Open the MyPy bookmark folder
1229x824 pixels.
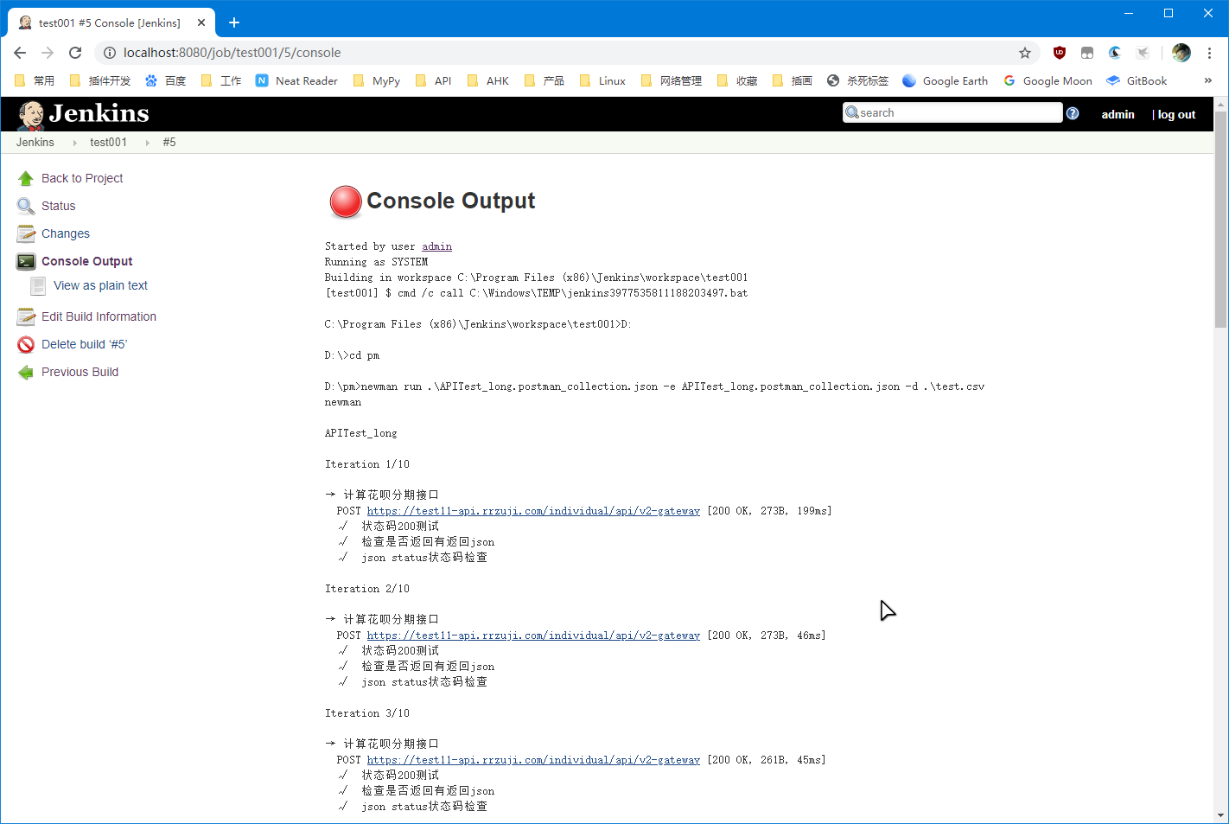[x=376, y=80]
